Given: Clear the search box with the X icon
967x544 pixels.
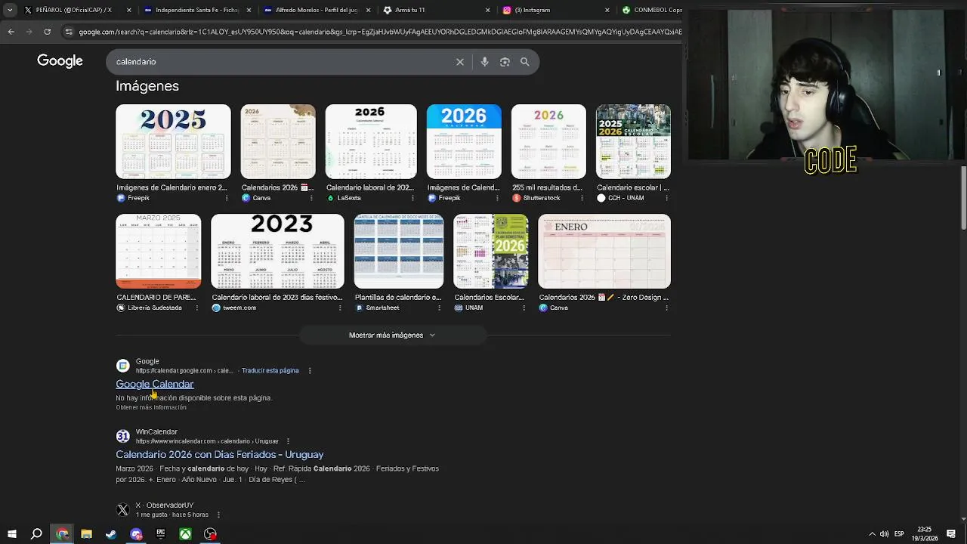Looking at the screenshot, I should 459,62.
